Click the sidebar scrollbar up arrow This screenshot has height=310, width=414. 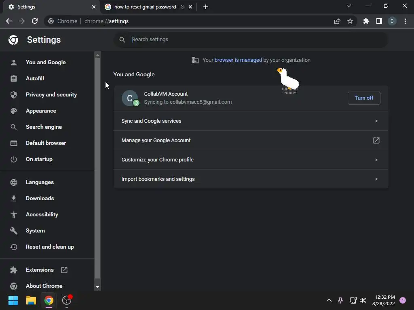97,55
